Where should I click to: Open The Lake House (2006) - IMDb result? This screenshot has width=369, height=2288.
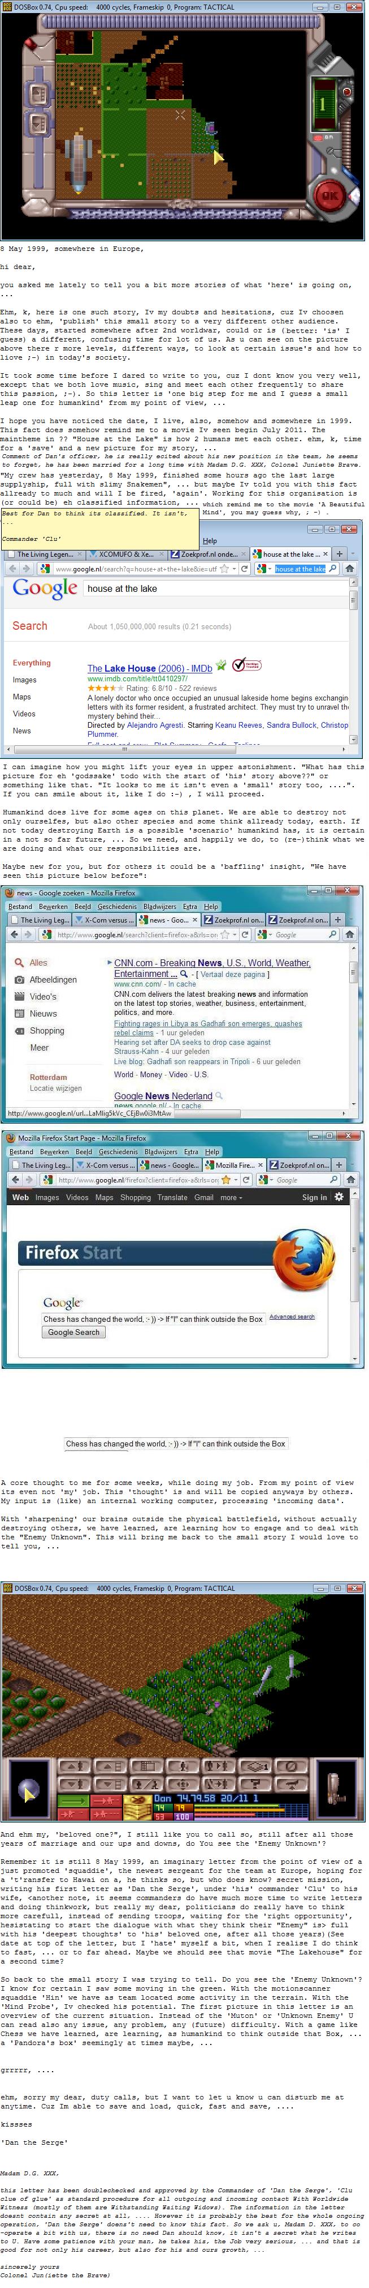tap(149, 668)
